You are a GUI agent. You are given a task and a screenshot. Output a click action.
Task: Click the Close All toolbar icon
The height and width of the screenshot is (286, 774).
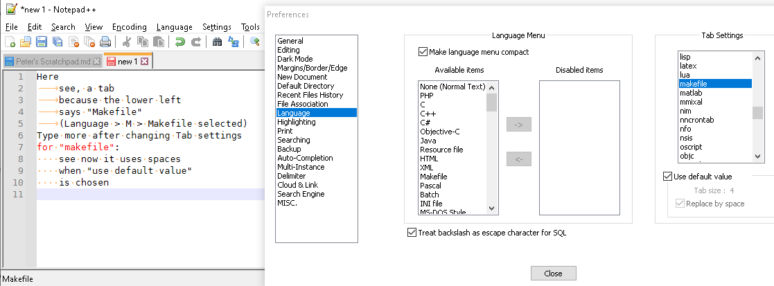coord(89,42)
